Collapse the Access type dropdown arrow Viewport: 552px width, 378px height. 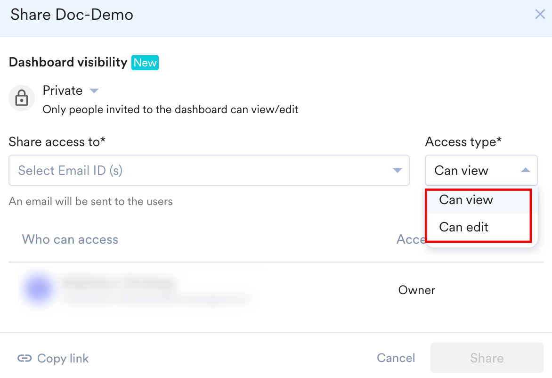pos(526,171)
